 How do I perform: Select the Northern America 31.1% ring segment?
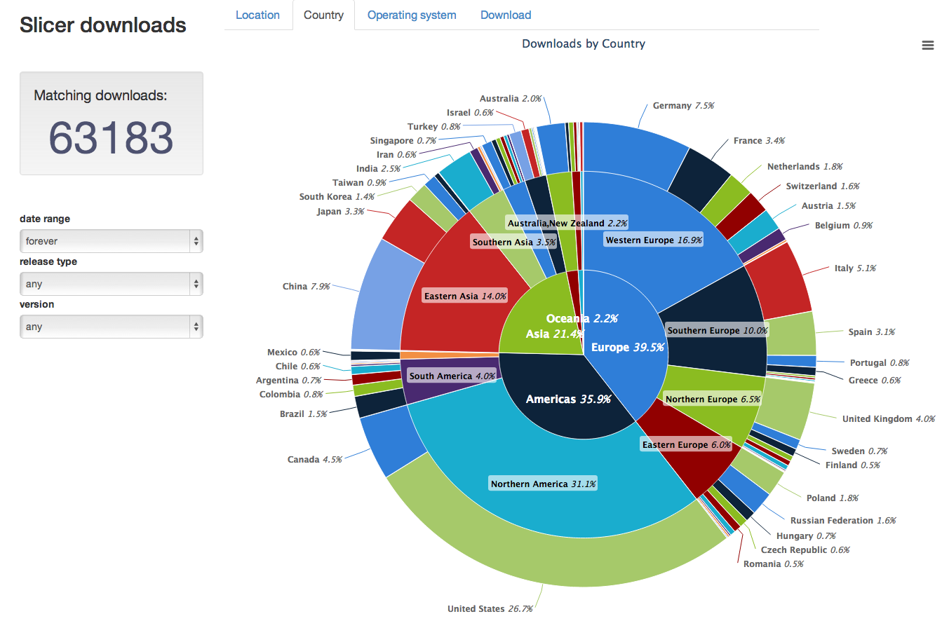click(x=544, y=484)
